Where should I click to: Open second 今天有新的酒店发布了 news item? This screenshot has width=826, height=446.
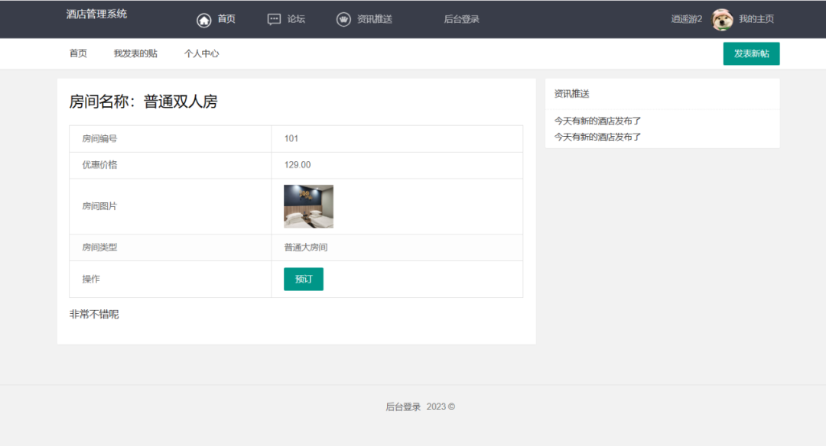click(x=597, y=137)
